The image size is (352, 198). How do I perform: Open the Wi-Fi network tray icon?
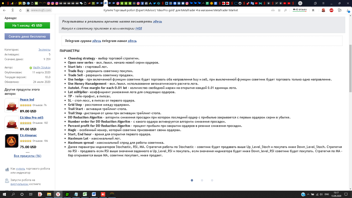317,194
